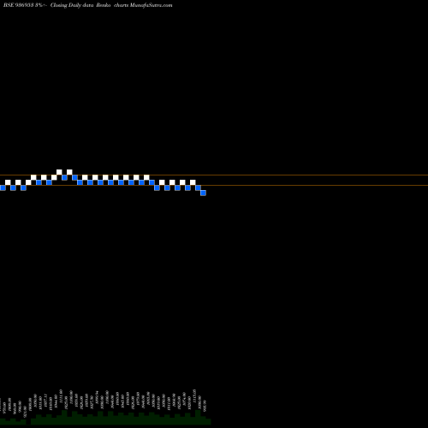
Task: Click the upper orange horizontal level line
Action: 214,175
